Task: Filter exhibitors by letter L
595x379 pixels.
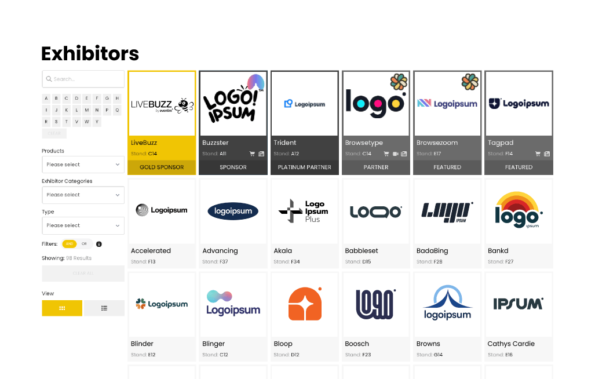Action: (76, 110)
